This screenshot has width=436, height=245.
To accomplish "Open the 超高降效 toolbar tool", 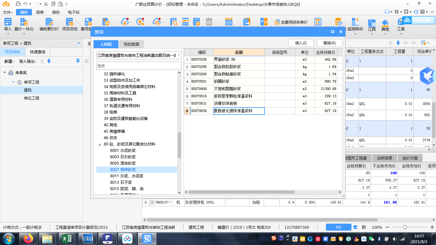I will pos(355,24).
